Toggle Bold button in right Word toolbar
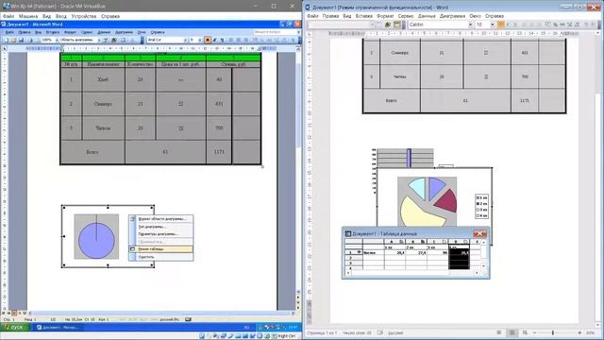 pos(501,25)
